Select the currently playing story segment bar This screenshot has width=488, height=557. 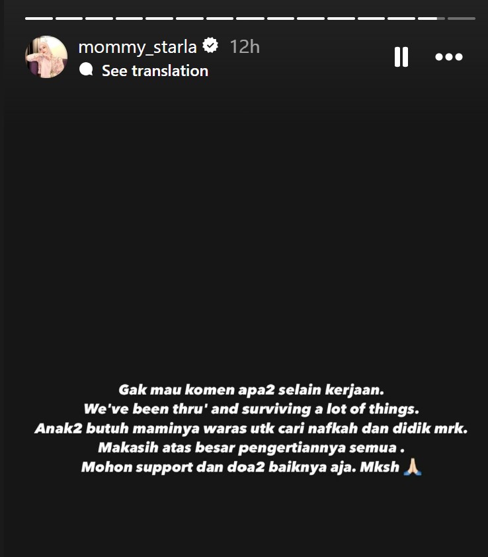tap(431, 18)
